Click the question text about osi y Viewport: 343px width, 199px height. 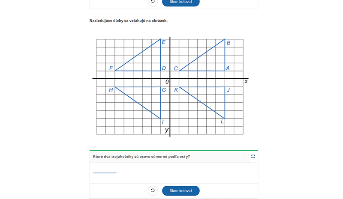pyautogui.click(x=141, y=156)
